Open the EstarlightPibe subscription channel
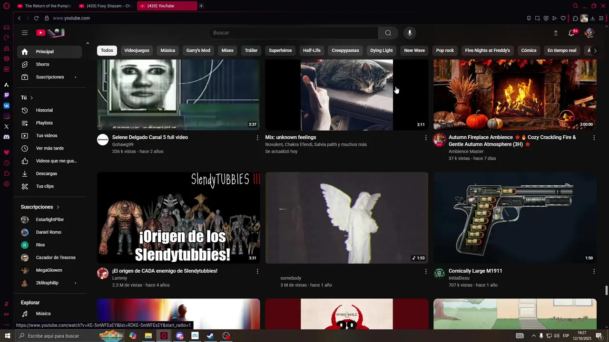Screen dimensions: 609x342 click(49, 220)
